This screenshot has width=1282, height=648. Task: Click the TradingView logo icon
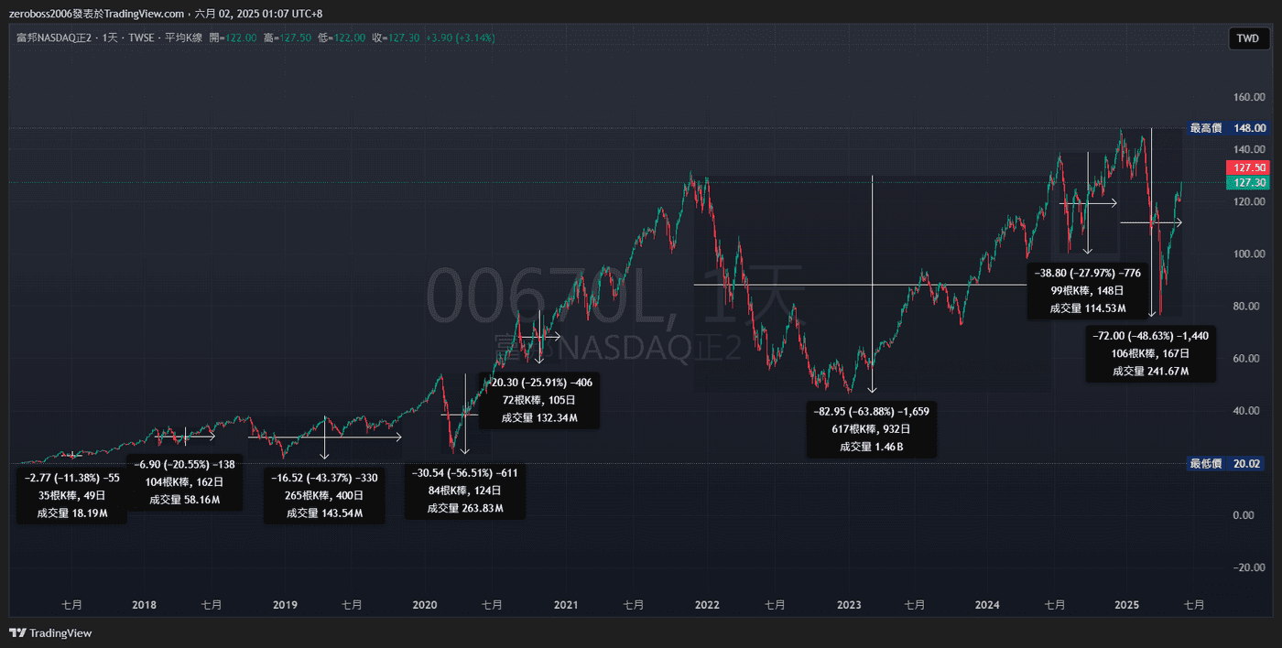tap(16, 632)
